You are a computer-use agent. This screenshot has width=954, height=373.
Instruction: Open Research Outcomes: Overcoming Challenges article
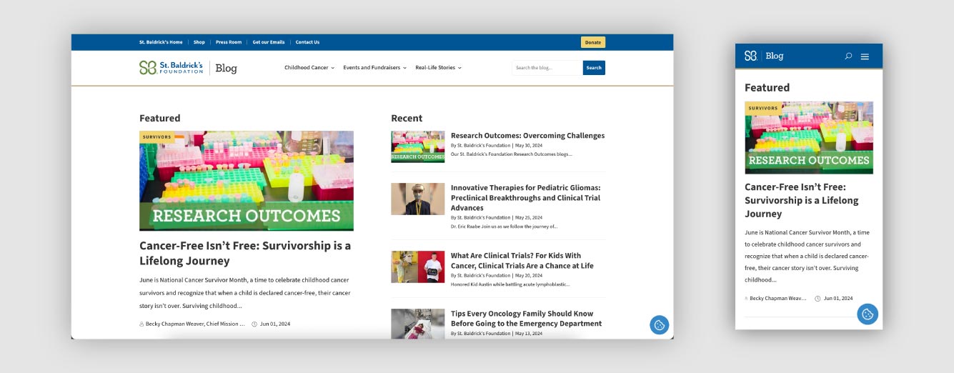coord(527,136)
